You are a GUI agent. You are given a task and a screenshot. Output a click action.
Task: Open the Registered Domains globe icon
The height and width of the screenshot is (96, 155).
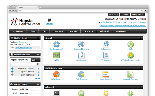click(x=81, y=44)
